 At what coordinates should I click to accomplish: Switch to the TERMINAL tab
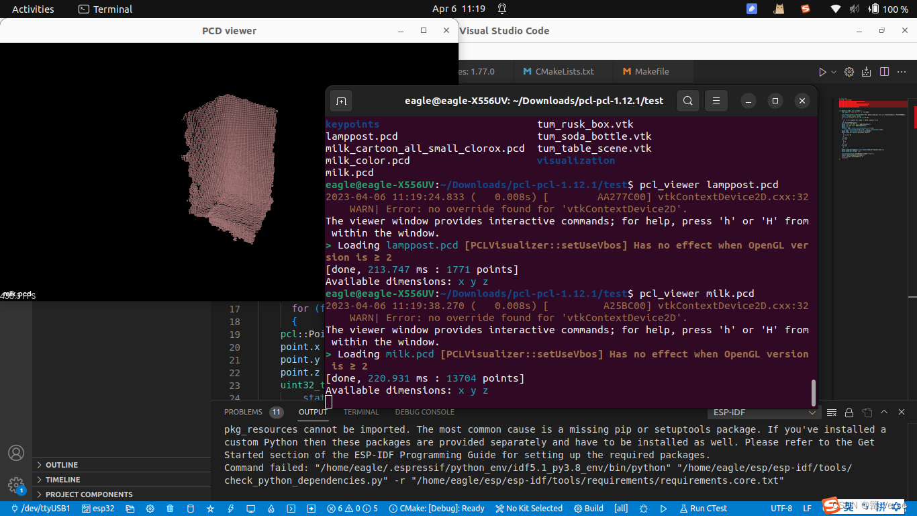pos(361,412)
